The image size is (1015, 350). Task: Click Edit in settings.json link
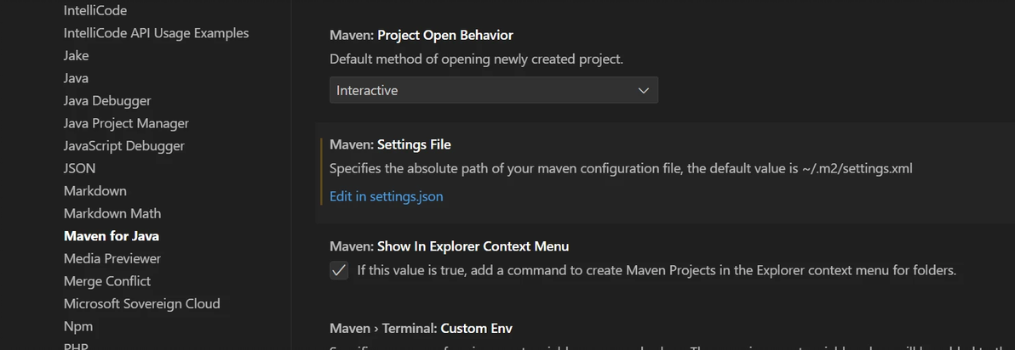point(386,196)
